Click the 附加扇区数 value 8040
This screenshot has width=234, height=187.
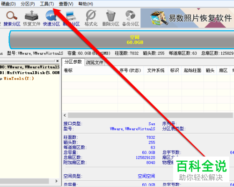point(151,163)
